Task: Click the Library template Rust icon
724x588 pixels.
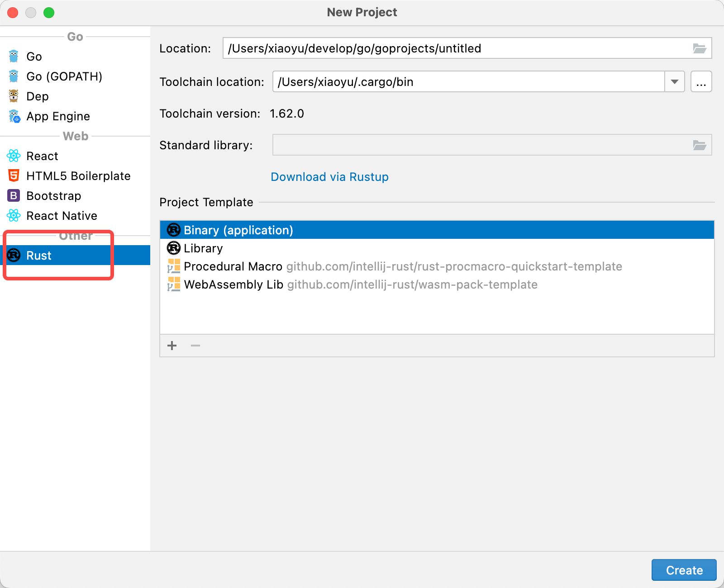Action: point(174,248)
